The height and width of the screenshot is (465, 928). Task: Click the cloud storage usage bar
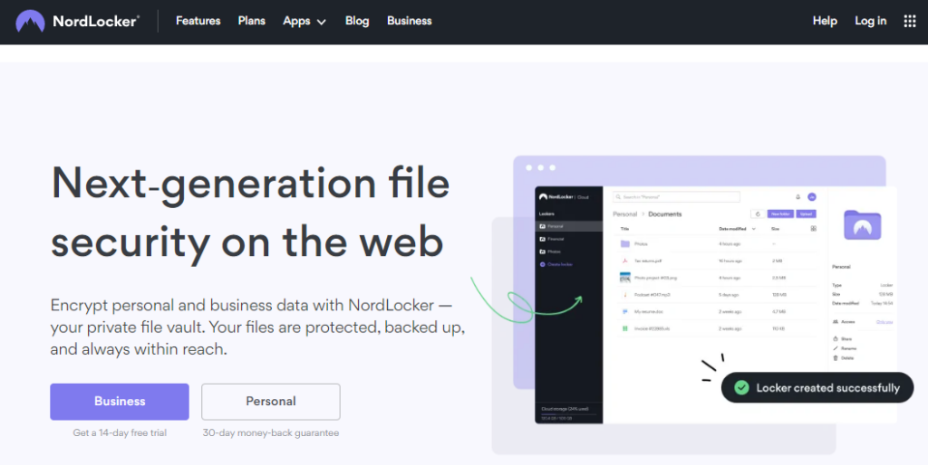pos(567,415)
